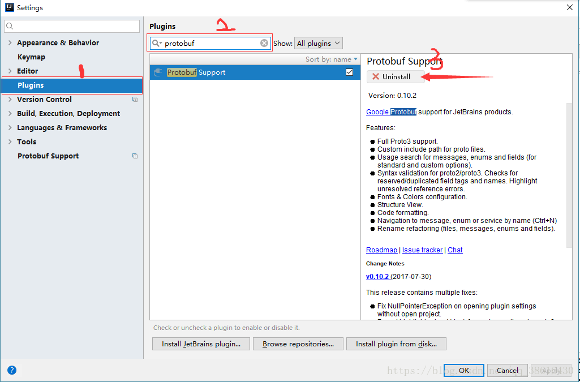The width and height of the screenshot is (580, 382).
Task: Click the Install plugin from disk... button
Action: coord(396,344)
